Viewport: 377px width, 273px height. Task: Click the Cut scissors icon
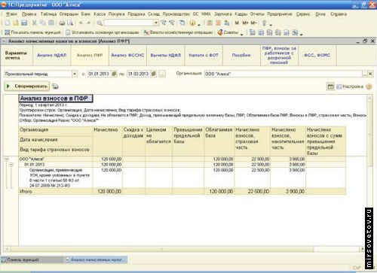point(35,23)
